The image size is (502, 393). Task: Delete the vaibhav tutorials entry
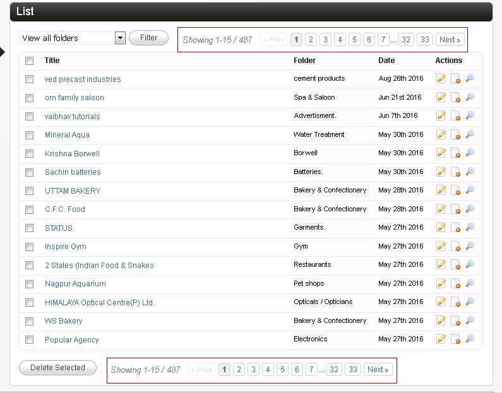[455, 116]
